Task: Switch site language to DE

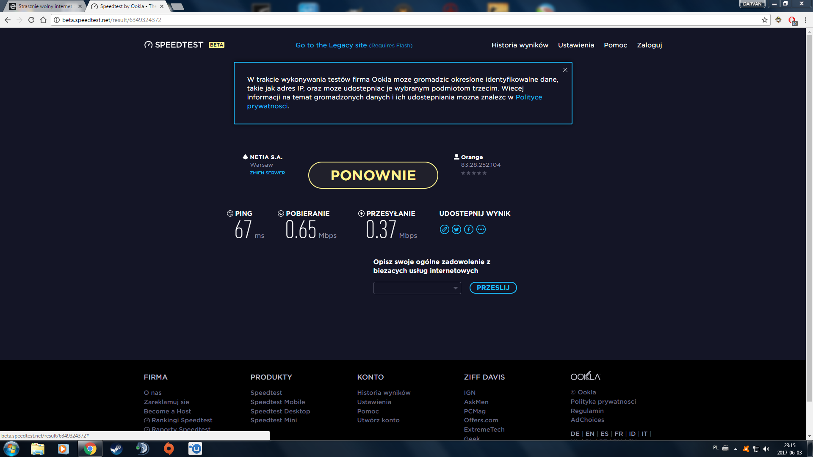Action: [x=575, y=434]
